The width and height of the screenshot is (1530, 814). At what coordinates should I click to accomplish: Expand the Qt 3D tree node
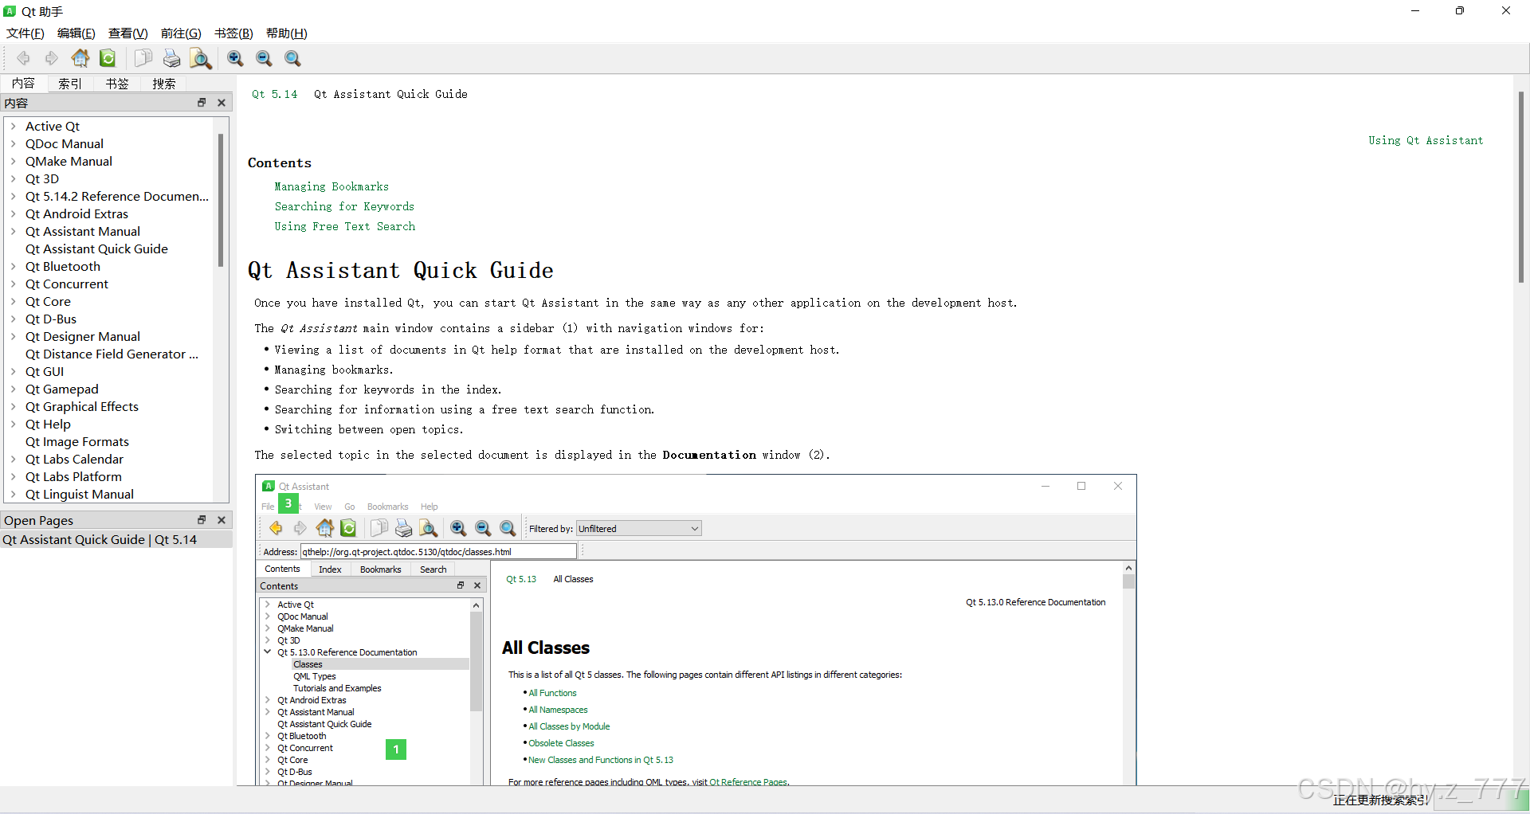coord(14,178)
